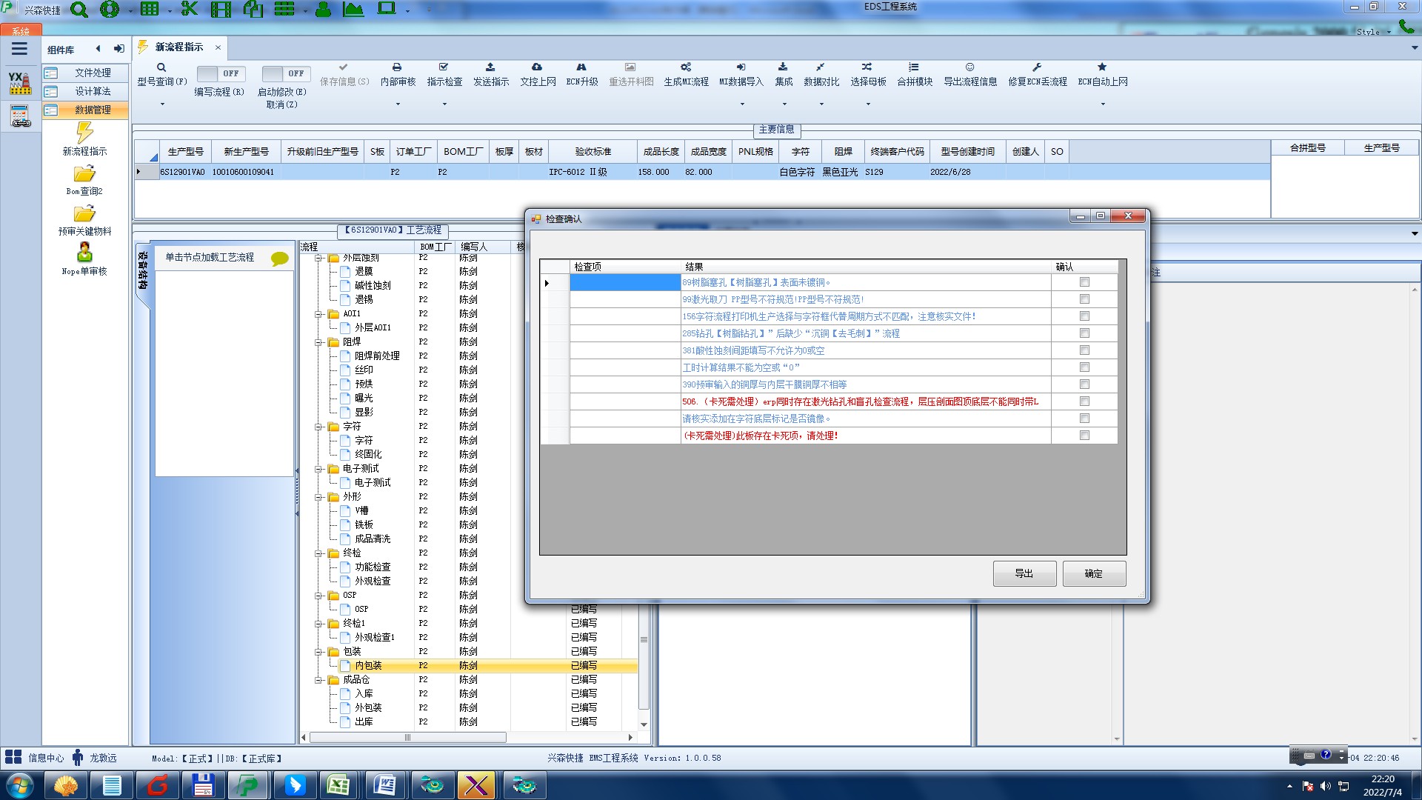Open Excel from the Windows taskbar
Viewport: 1422px width, 800px height.
[338, 785]
